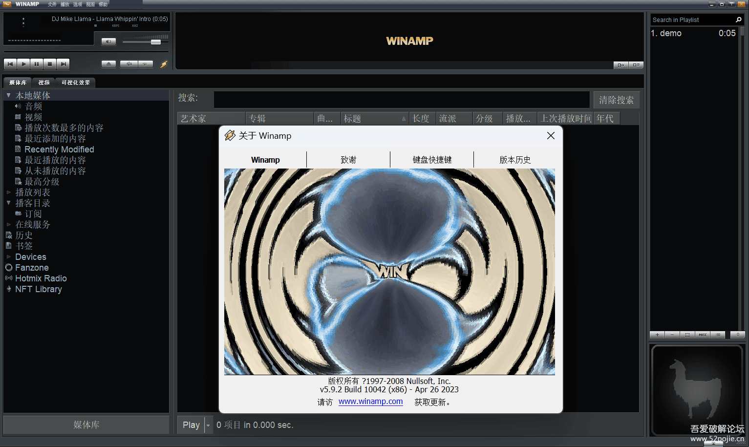Expand the 在线服务 tree node
749x447 pixels.
pos(8,224)
